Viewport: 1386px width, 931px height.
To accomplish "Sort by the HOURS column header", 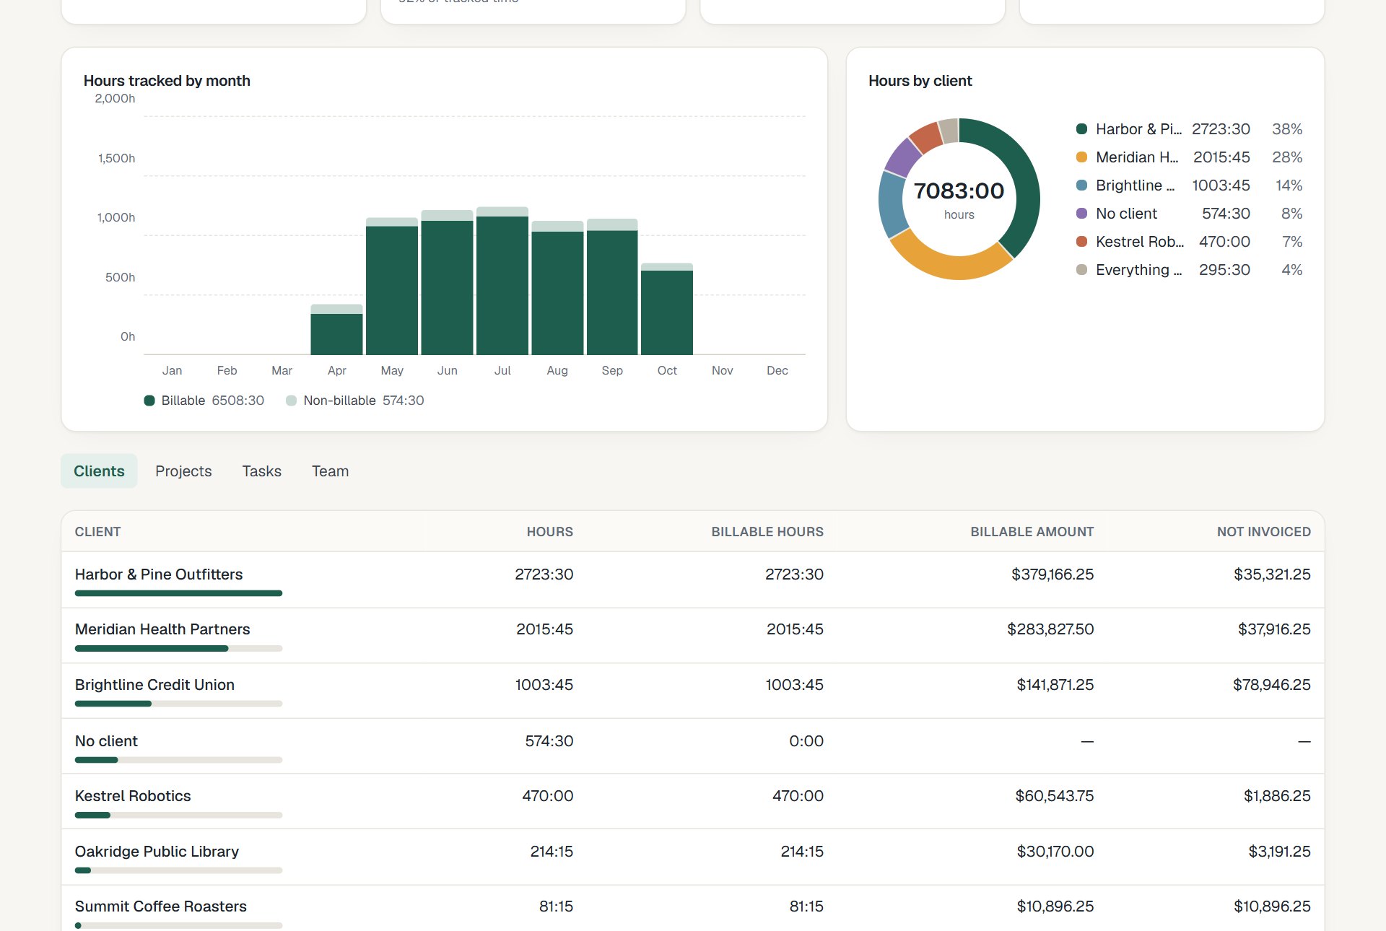I will tap(549, 532).
